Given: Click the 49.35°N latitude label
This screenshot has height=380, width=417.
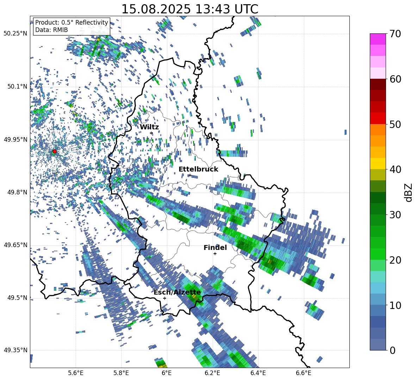Looking at the screenshot, I should pyautogui.click(x=15, y=350).
